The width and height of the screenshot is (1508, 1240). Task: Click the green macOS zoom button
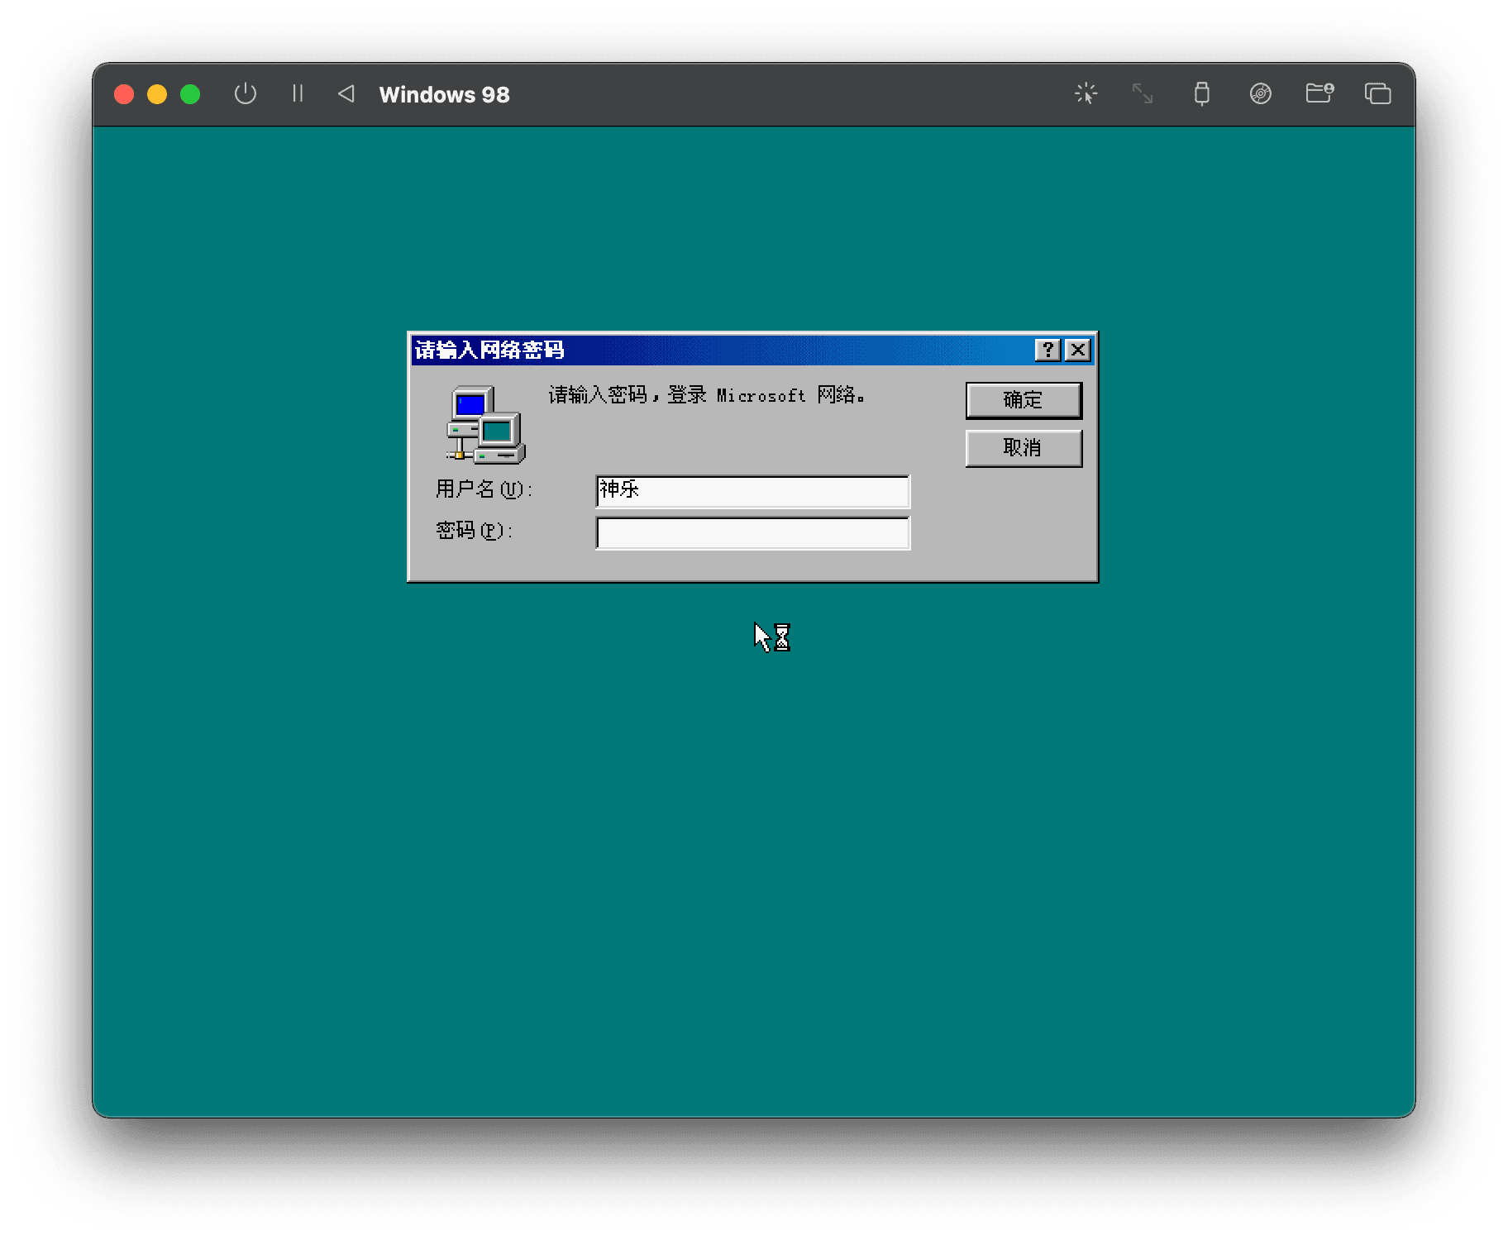(190, 94)
